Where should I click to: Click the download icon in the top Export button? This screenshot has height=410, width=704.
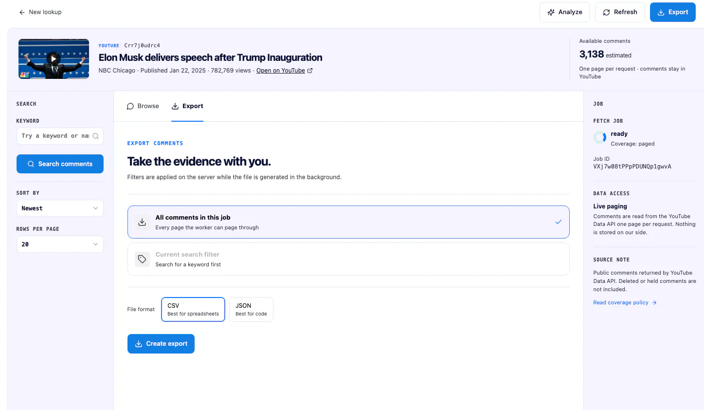[661, 12]
